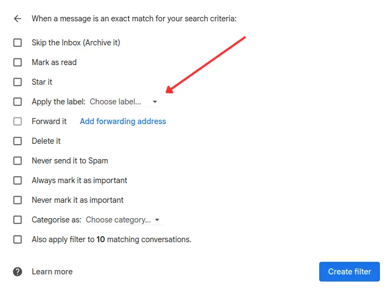
Task: Check the Delete it checkbox
Action: 18,141
